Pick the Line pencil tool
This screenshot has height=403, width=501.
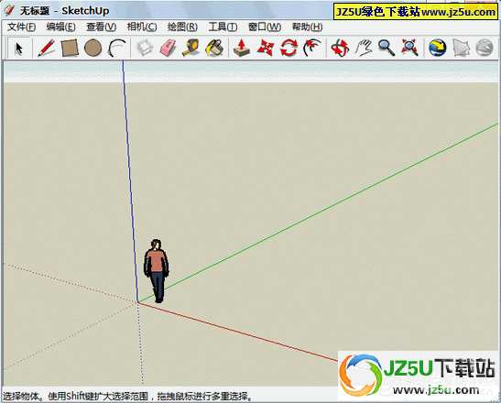46,48
